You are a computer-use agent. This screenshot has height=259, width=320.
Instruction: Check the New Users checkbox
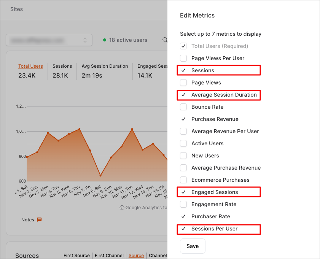point(183,156)
